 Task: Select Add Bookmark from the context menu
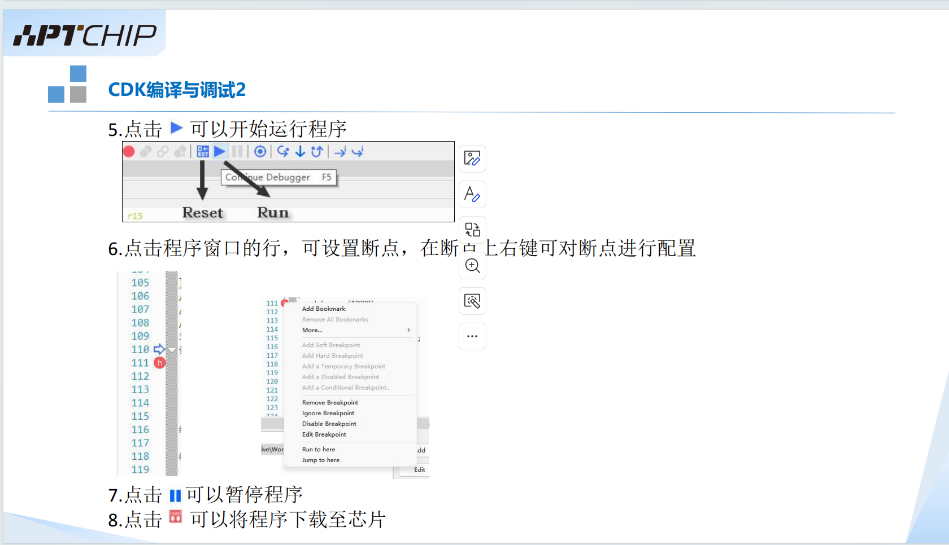[x=324, y=309]
